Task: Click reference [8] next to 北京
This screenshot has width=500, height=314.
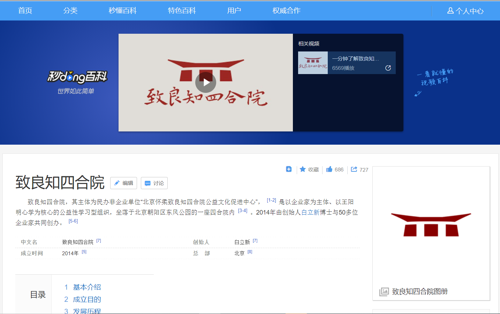Action: (250, 252)
